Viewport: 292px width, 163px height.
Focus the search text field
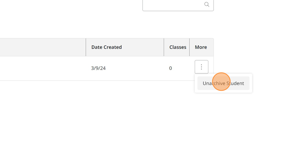[173, 5]
